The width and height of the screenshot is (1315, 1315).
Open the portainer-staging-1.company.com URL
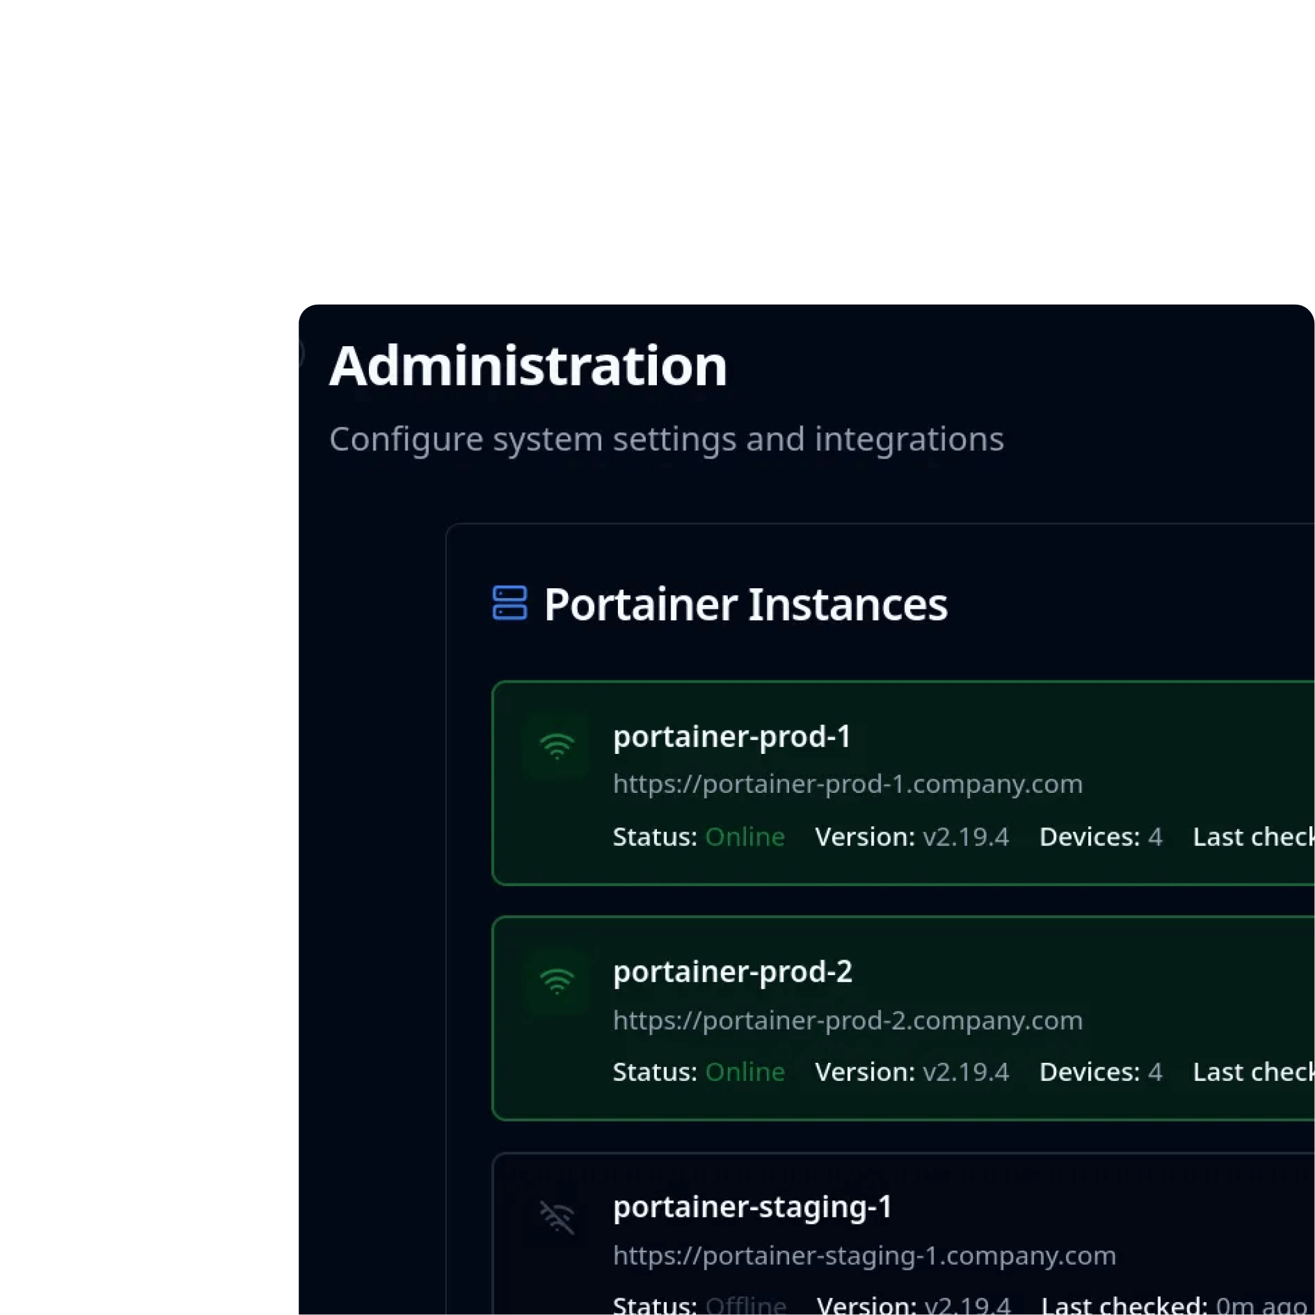point(865,1256)
